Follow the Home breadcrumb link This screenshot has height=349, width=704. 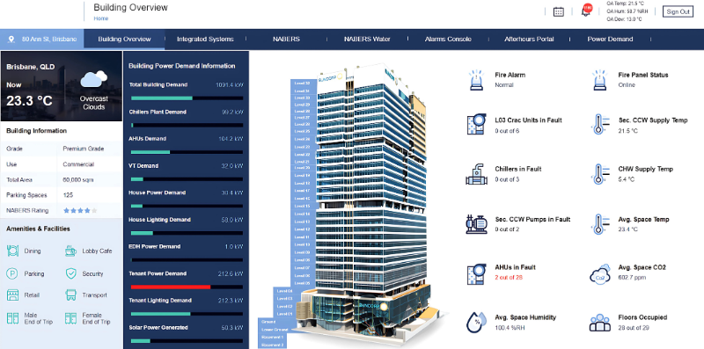101,18
